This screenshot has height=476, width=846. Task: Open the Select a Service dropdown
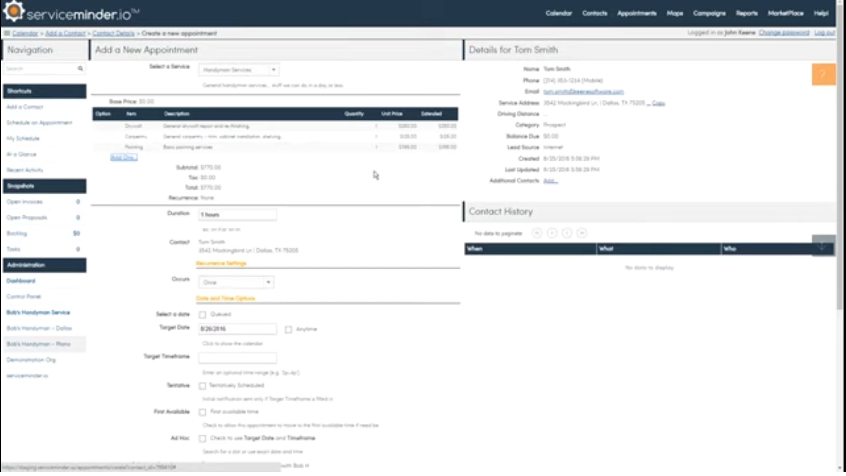point(239,70)
